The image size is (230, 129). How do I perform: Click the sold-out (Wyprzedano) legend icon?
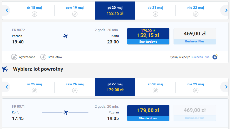[x=14, y=57]
